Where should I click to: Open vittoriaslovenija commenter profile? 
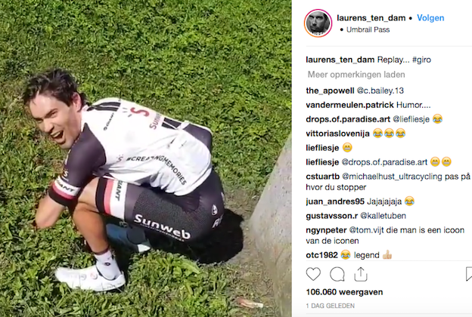(337, 134)
